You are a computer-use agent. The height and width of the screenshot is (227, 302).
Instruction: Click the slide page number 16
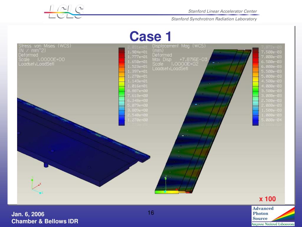tap(151, 213)
